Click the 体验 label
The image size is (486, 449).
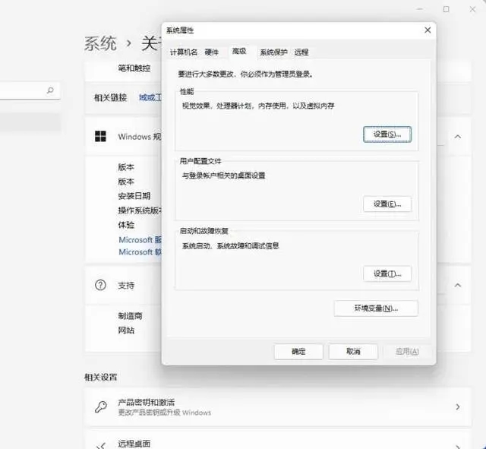(126, 225)
